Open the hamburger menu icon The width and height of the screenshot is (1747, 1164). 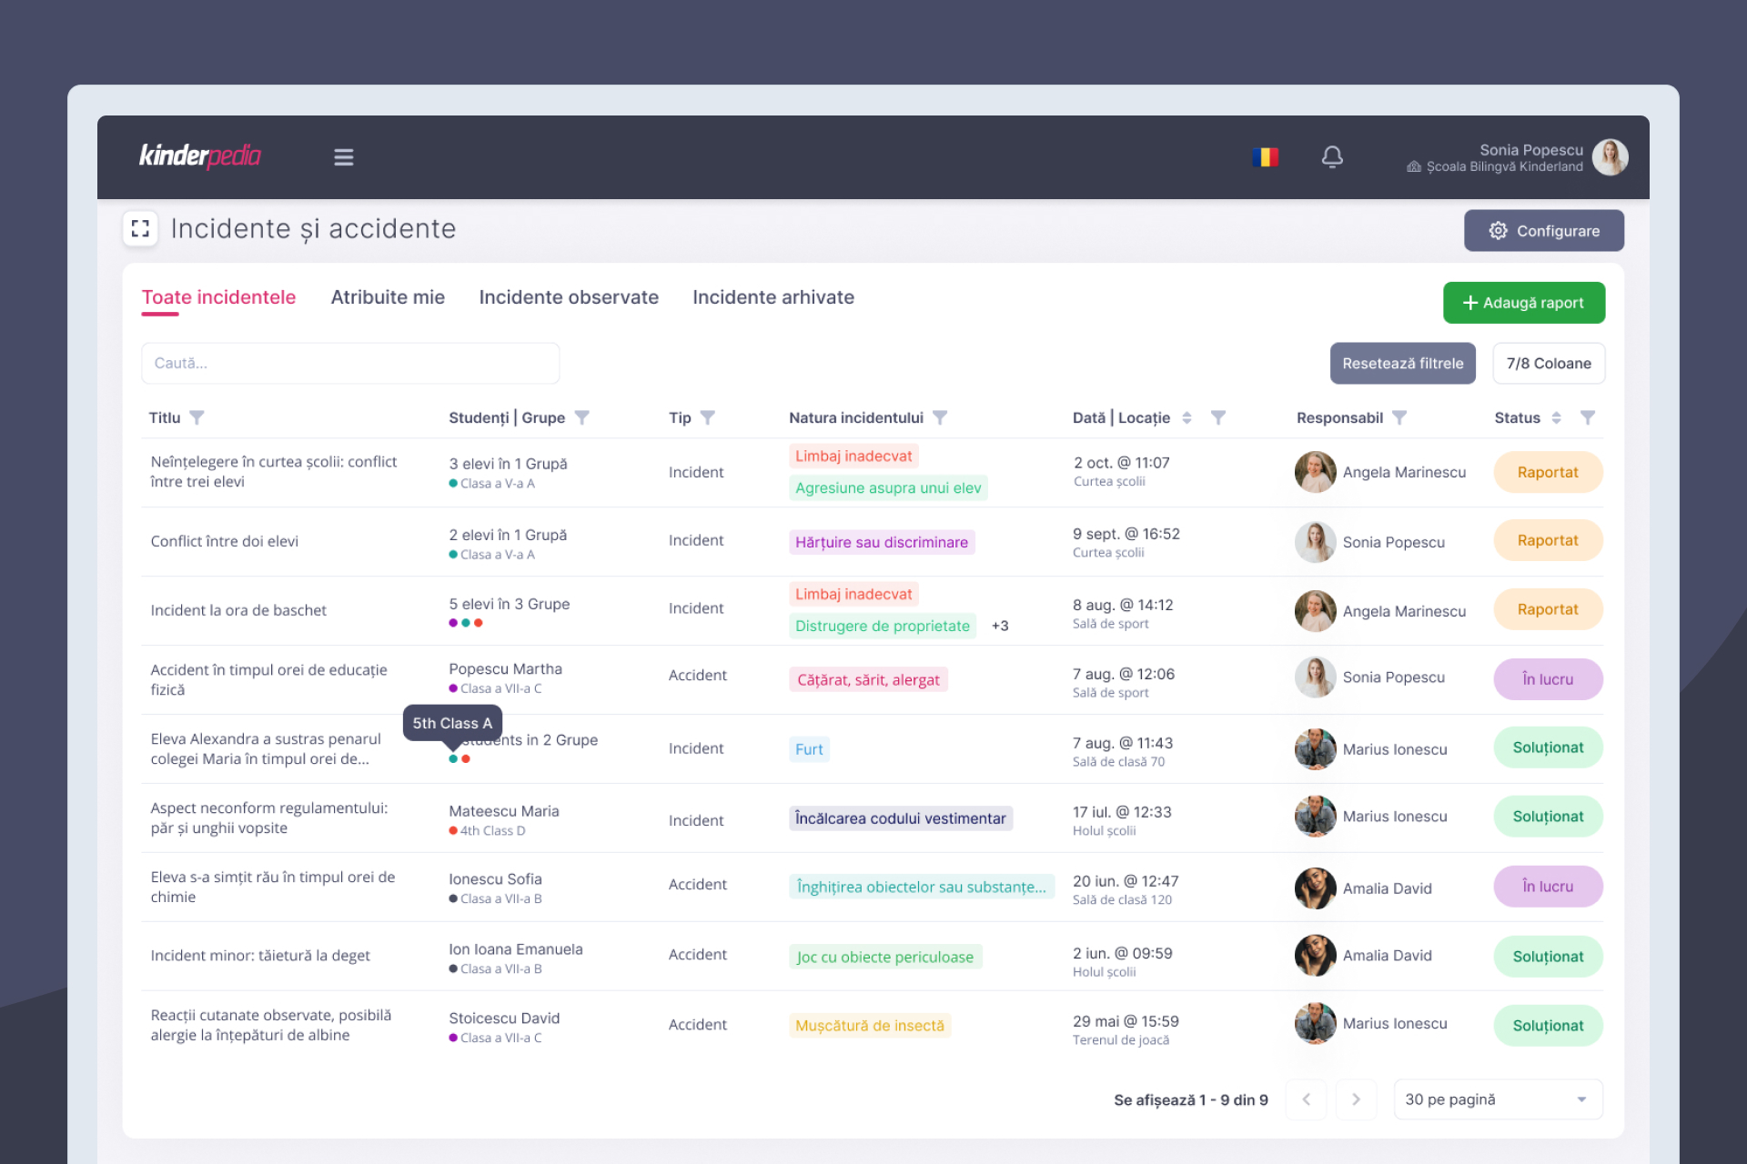pos(343,157)
